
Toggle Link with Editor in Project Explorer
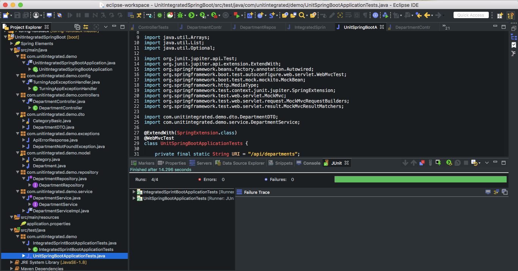[x=86, y=27]
